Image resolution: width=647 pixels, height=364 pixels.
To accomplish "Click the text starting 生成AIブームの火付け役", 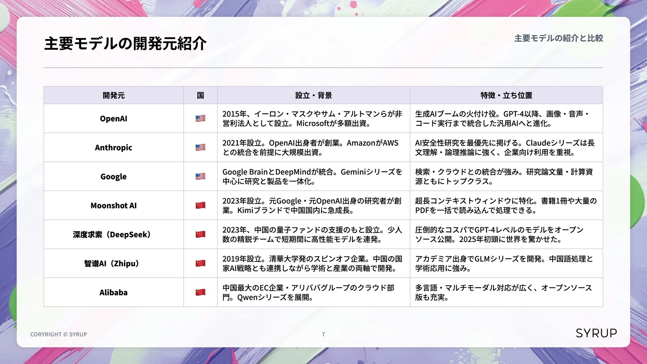I will point(502,119).
